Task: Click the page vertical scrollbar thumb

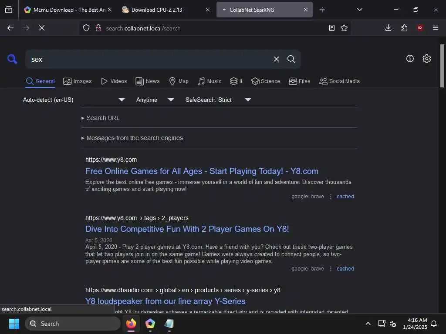Action: [x=442, y=66]
